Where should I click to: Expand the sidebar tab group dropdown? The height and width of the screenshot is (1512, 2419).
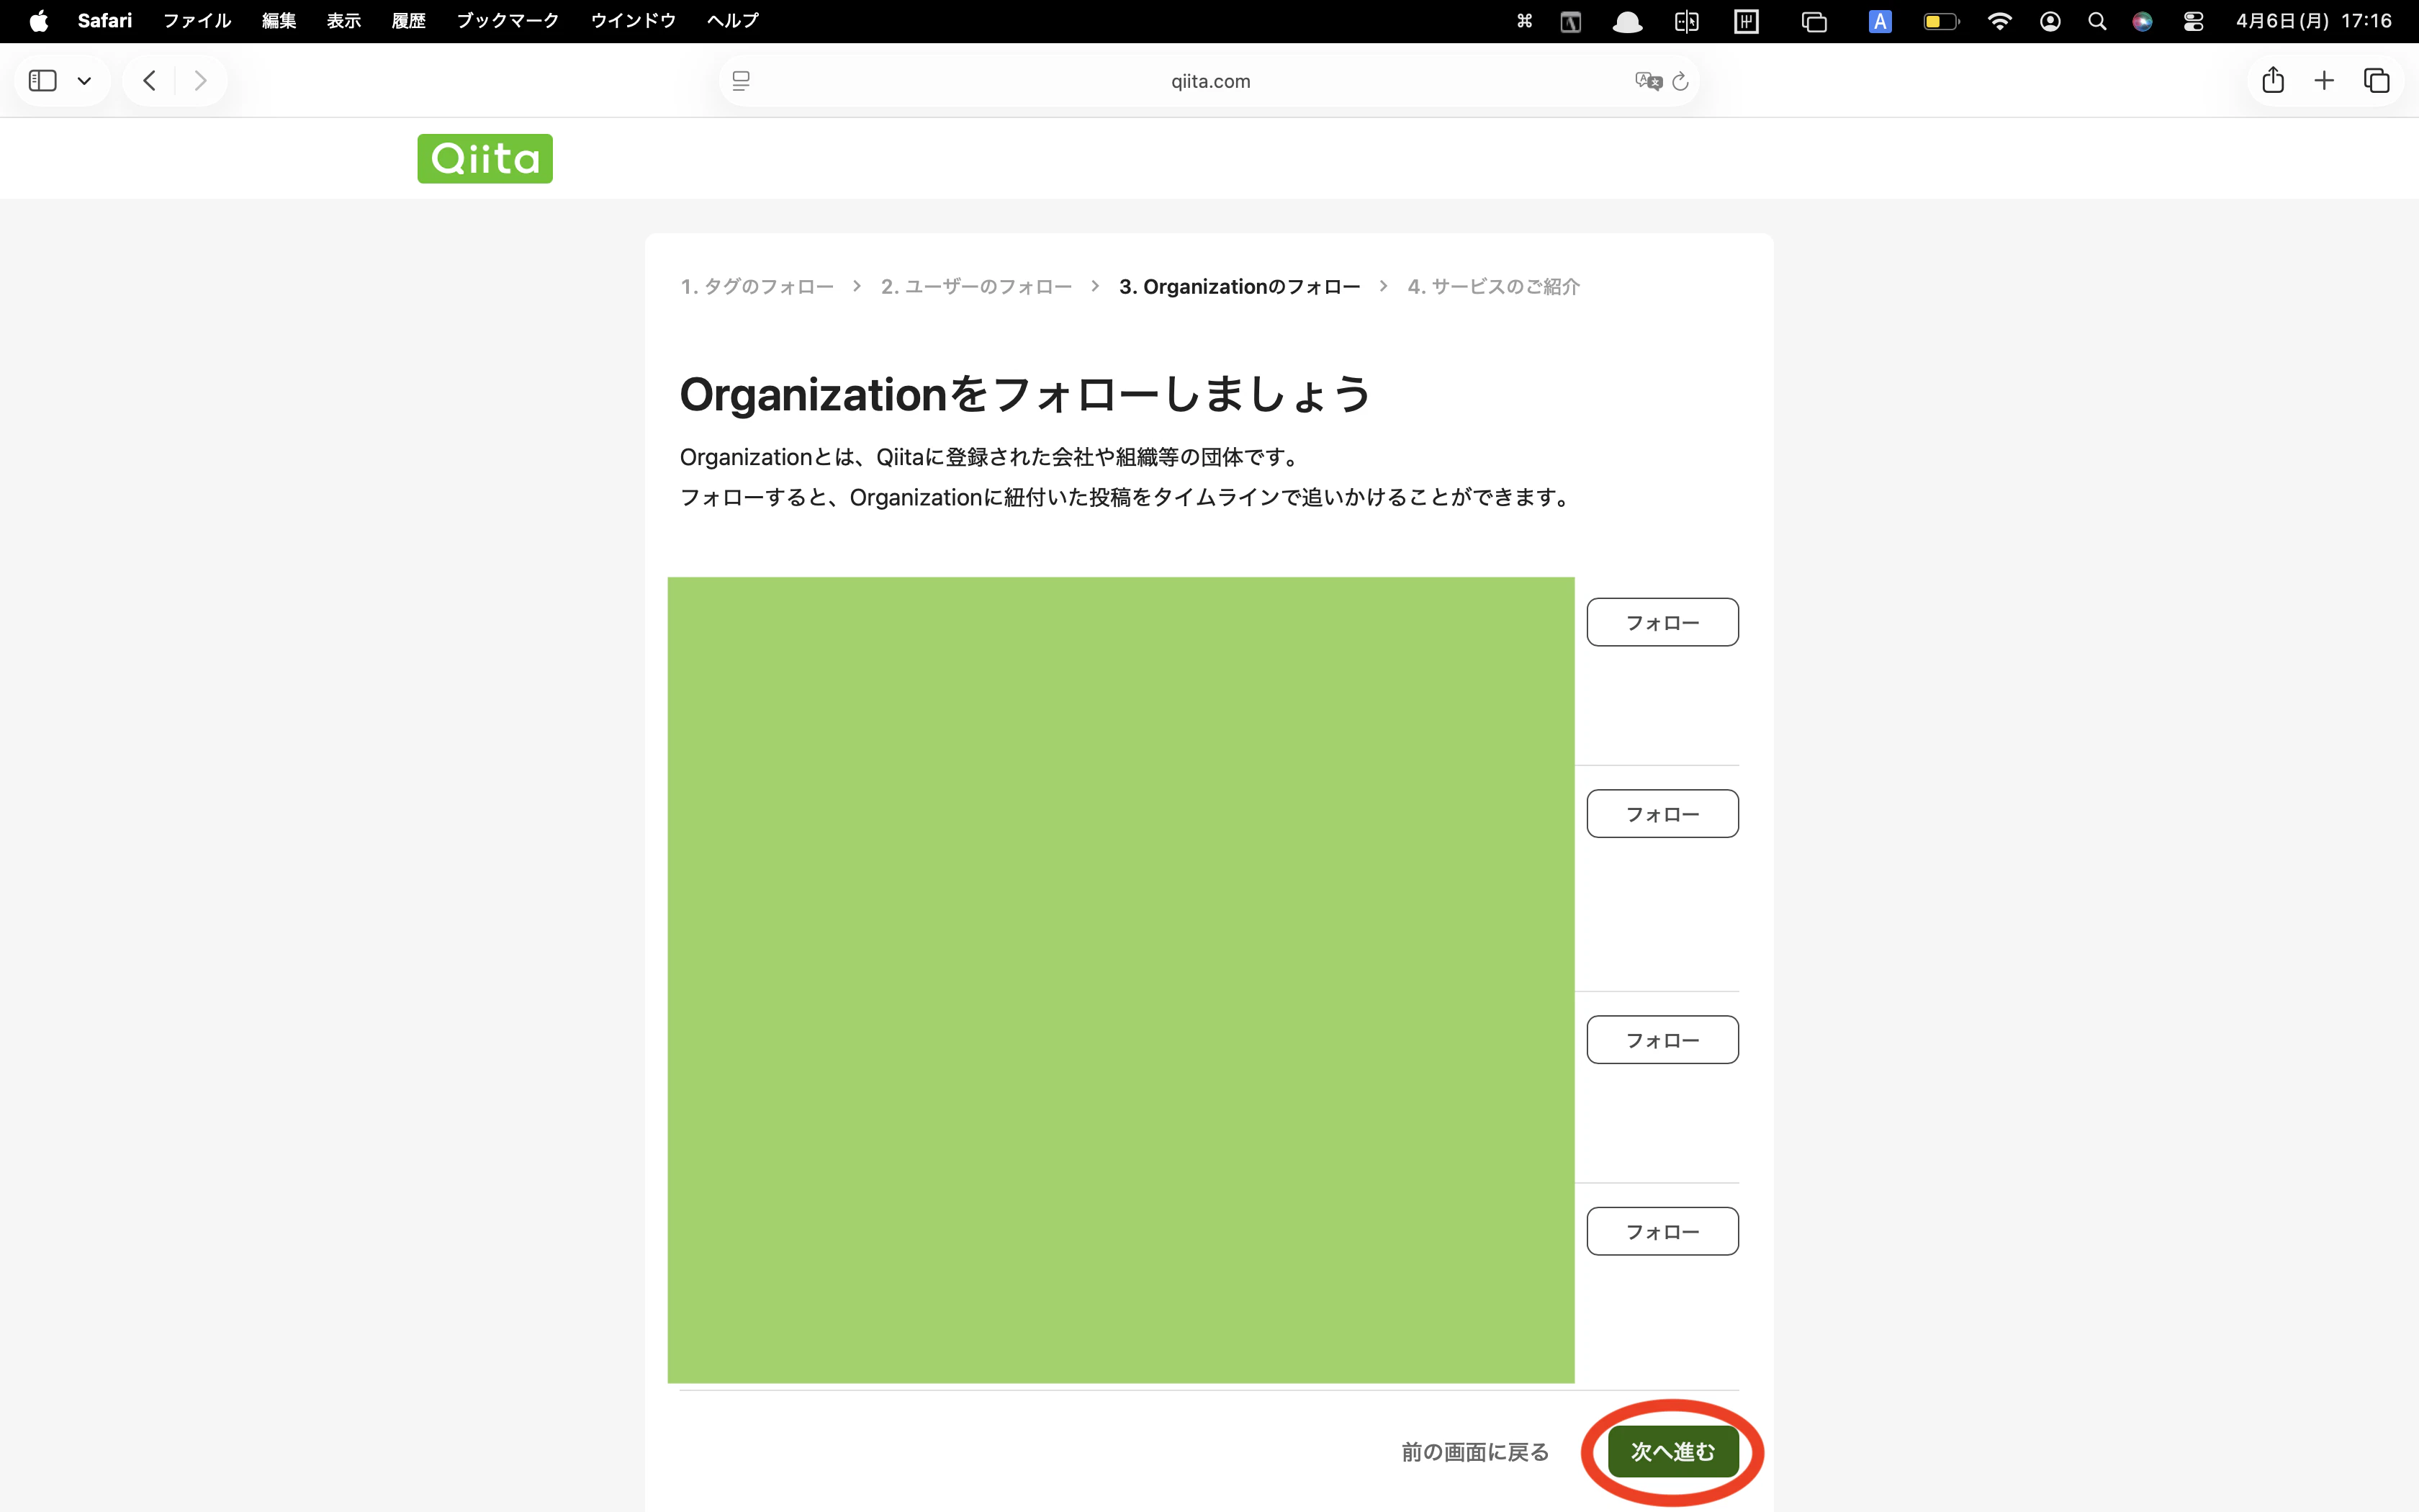(85, 81)
